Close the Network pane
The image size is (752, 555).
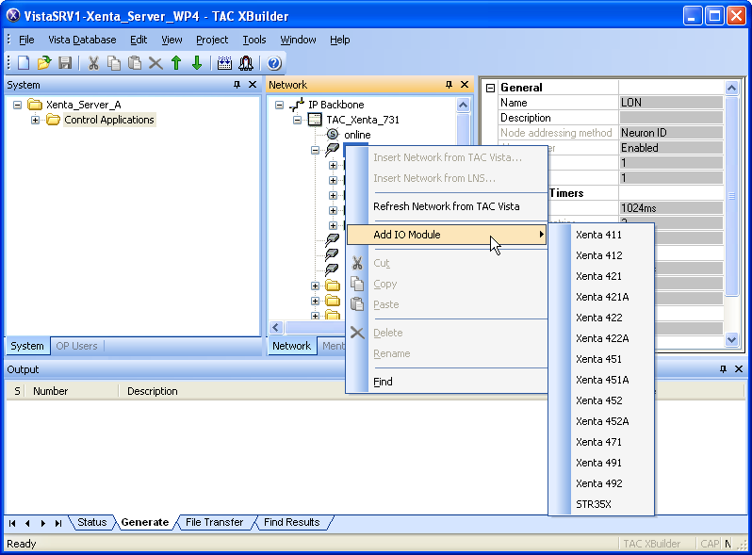(465, 85)
